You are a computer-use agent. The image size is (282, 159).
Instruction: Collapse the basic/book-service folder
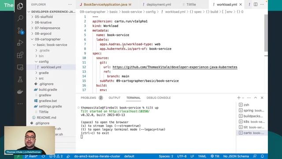(x=52, y=45)
